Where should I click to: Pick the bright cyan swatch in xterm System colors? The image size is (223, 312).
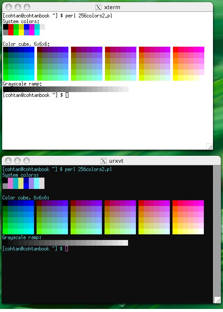tap(37, 32)
